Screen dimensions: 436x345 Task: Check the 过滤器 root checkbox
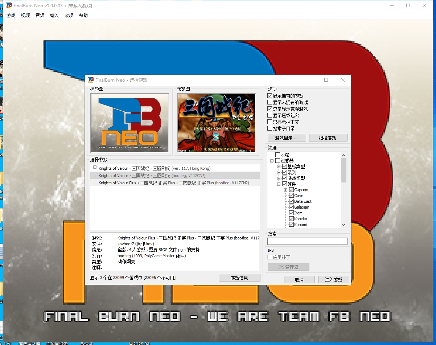click(278, 161)
